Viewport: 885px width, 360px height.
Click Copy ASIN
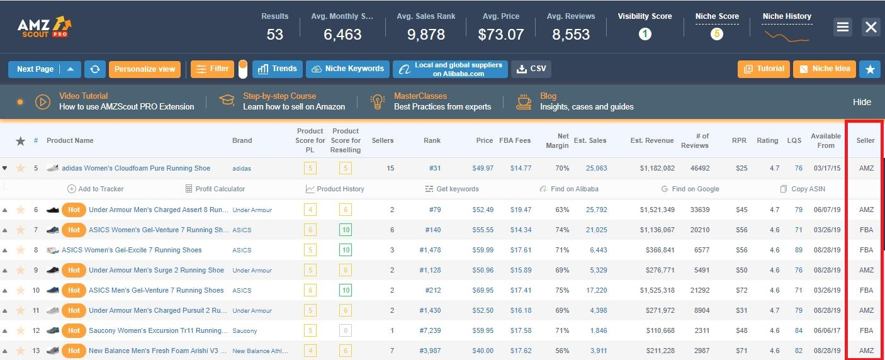pyautogui.click(x=803, y=189)
